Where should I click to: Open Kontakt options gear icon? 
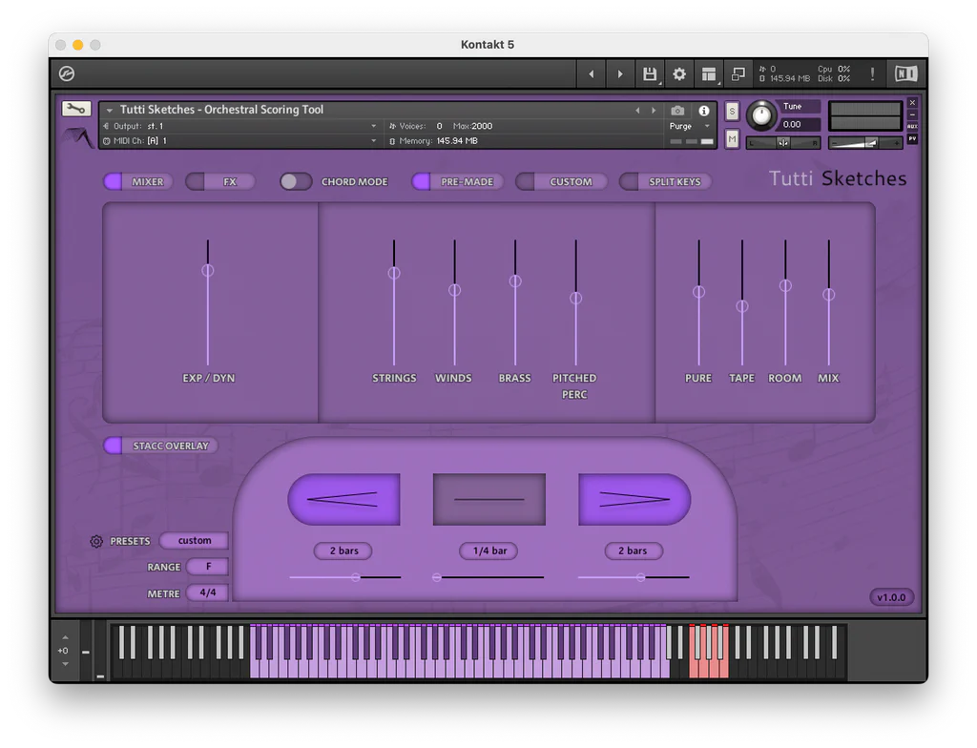point(679,74)
